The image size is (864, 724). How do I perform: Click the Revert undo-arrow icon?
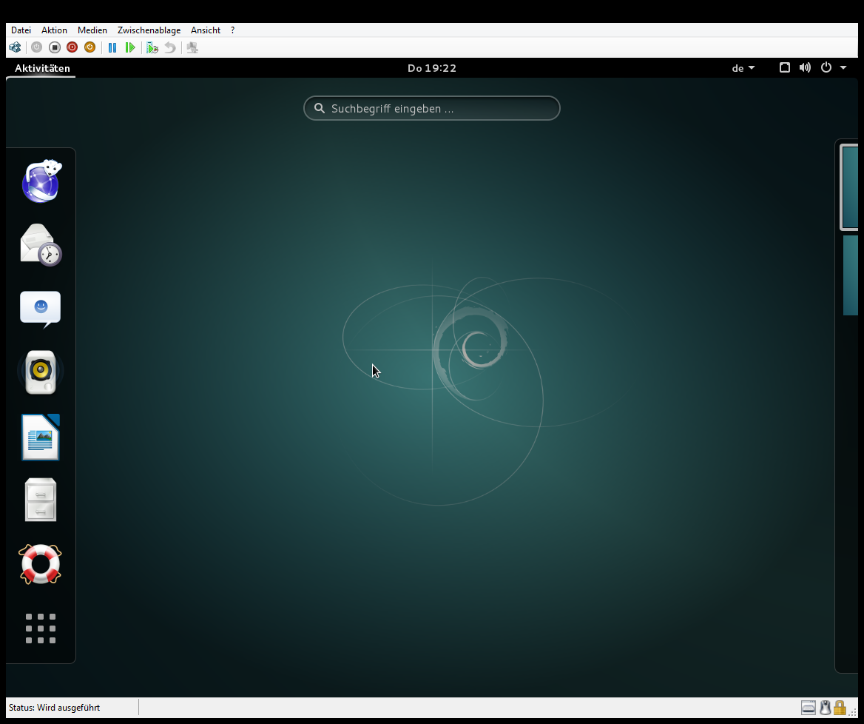tap(170, 47)
